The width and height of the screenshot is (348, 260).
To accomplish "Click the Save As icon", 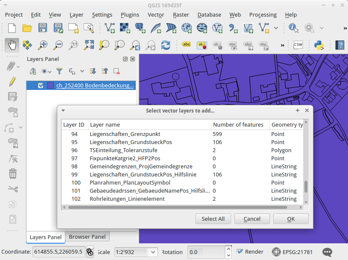I will pyautogui.click(x=58, y=28).
